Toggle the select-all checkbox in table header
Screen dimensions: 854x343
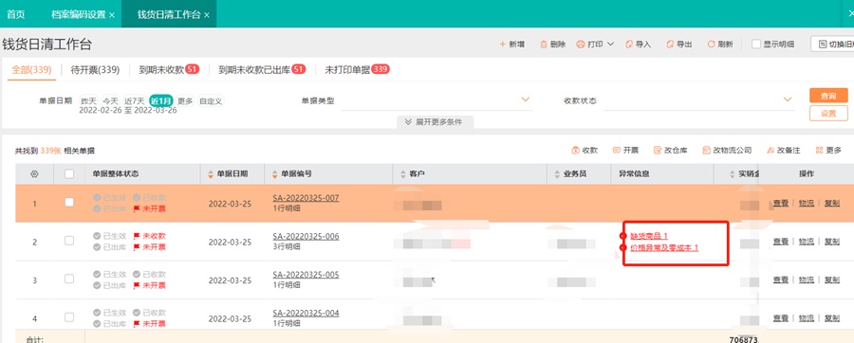tap(69, 174)
